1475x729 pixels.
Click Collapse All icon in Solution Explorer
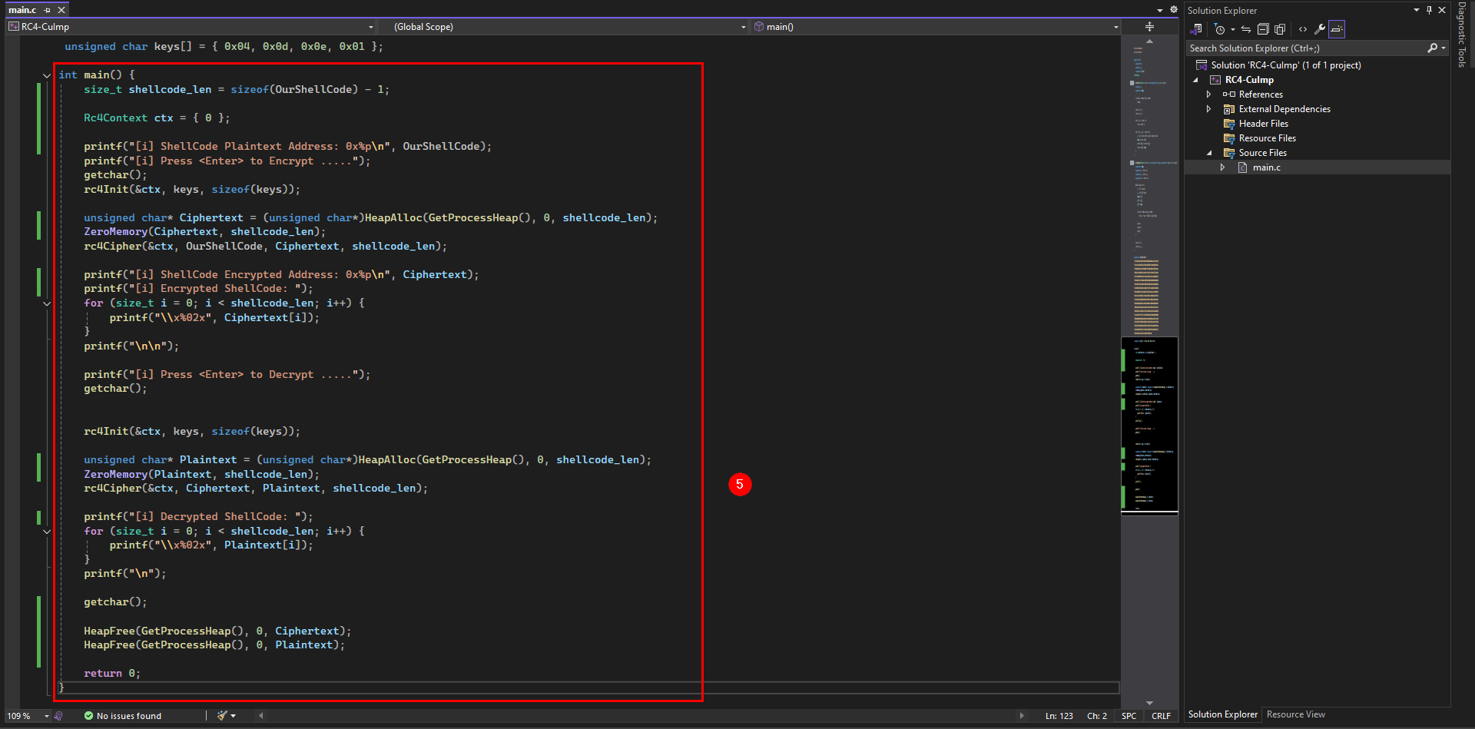pos(1263,29)
